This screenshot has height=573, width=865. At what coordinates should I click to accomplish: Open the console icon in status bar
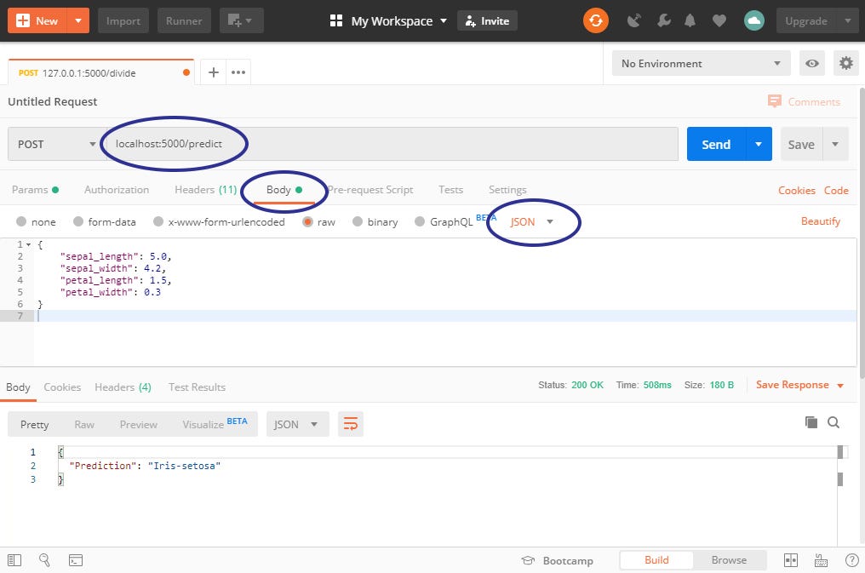[76, 560]
